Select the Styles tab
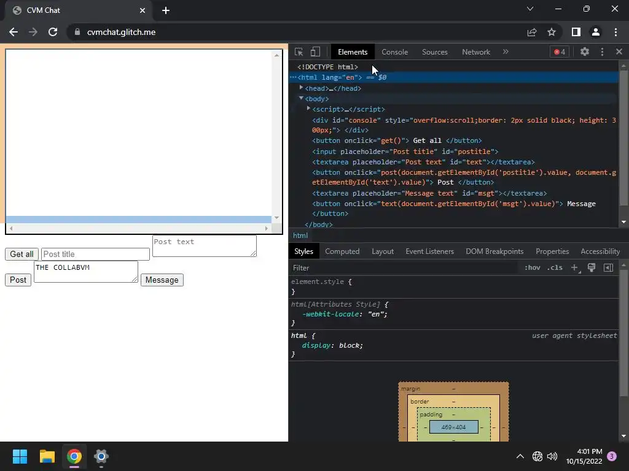Viewport: 629px width, 471px height. click(x=303, y=251)
